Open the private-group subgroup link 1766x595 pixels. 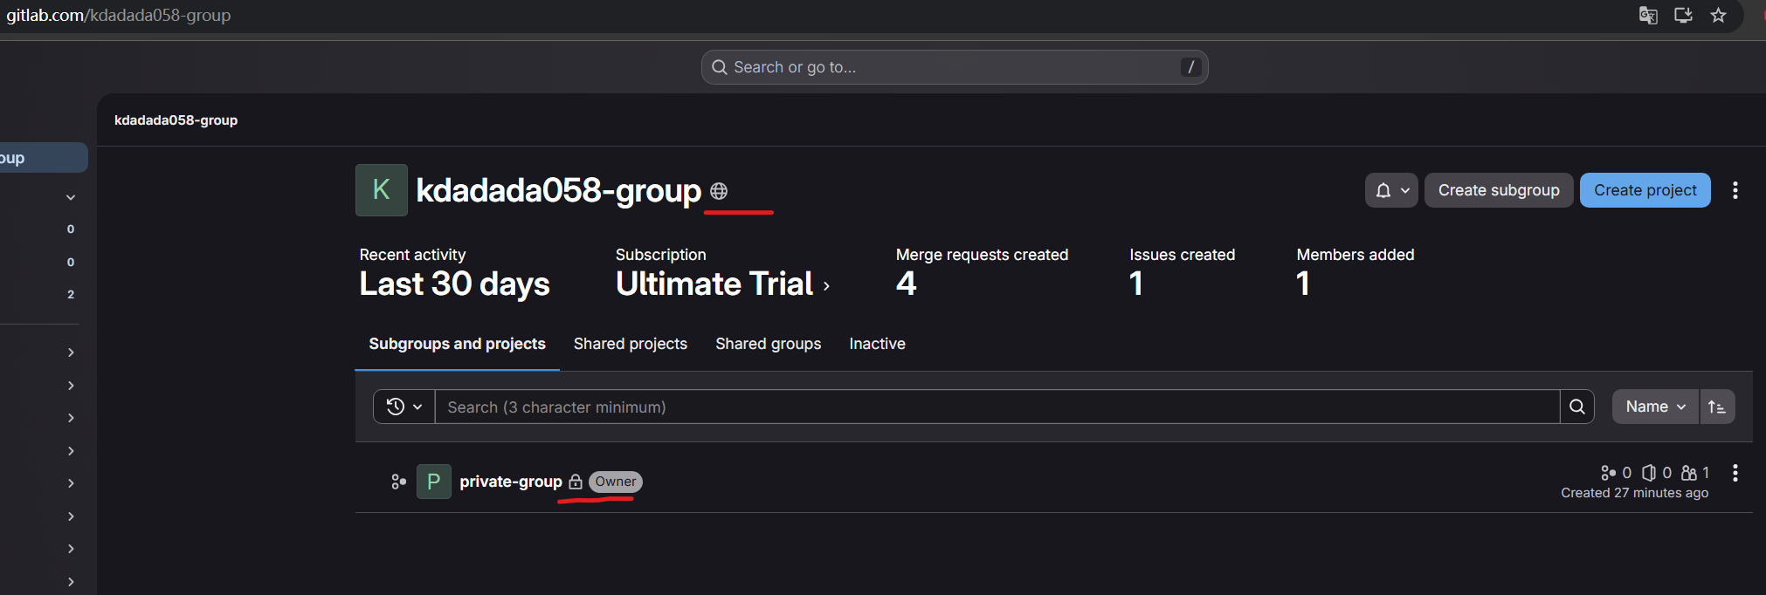point(511,482)
